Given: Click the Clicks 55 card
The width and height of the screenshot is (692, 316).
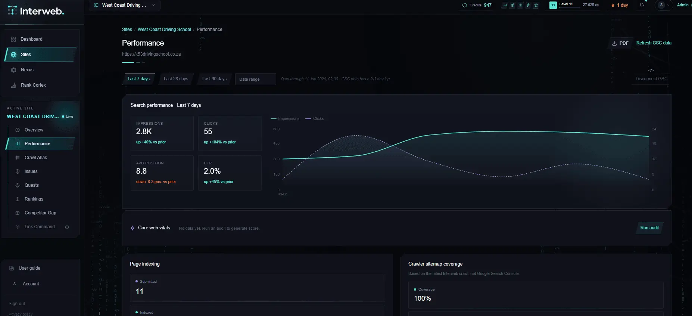Looking at the screenshot, I should (230, 133).
